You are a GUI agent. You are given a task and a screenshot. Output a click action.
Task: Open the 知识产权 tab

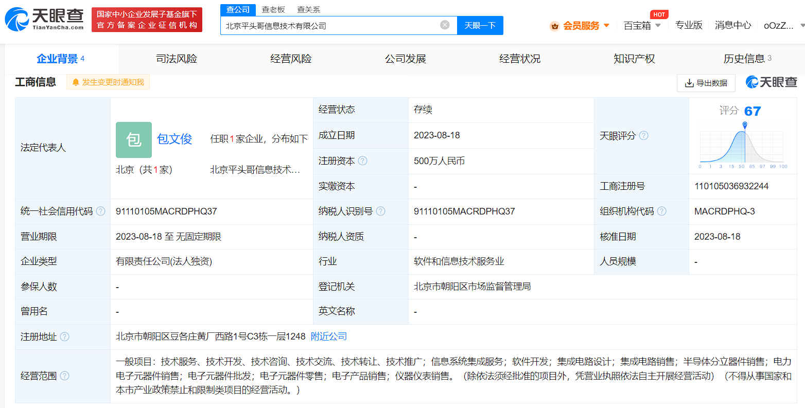click(634, 59)
